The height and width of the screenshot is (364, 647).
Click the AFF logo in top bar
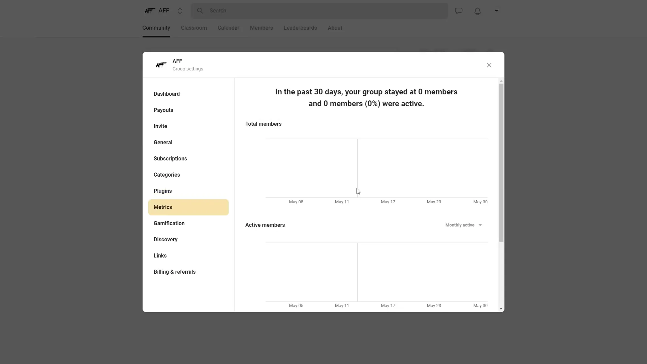150,11
